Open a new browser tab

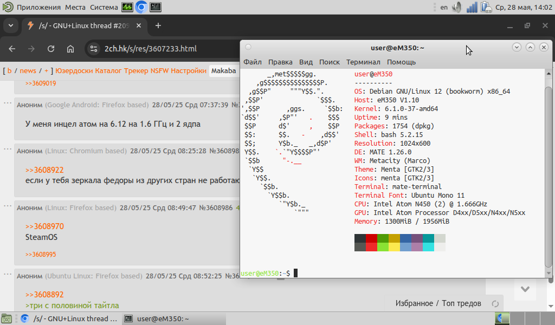tap(158, 25)
